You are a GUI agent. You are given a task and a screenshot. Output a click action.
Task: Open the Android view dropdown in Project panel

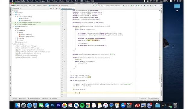click(17, 8)
